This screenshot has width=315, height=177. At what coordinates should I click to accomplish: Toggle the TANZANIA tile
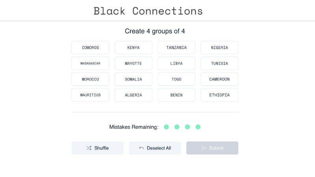176,48
